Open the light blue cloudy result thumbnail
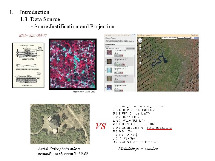This screenshot has width=215, height=161. pyautogui.click(x=109, y=70)
